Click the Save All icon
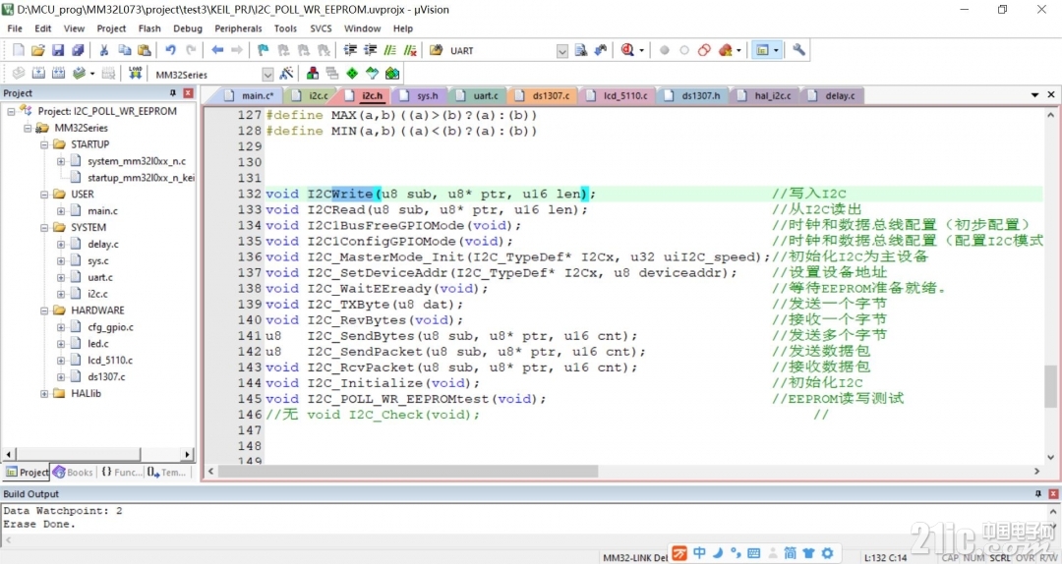 coord(78,50)
